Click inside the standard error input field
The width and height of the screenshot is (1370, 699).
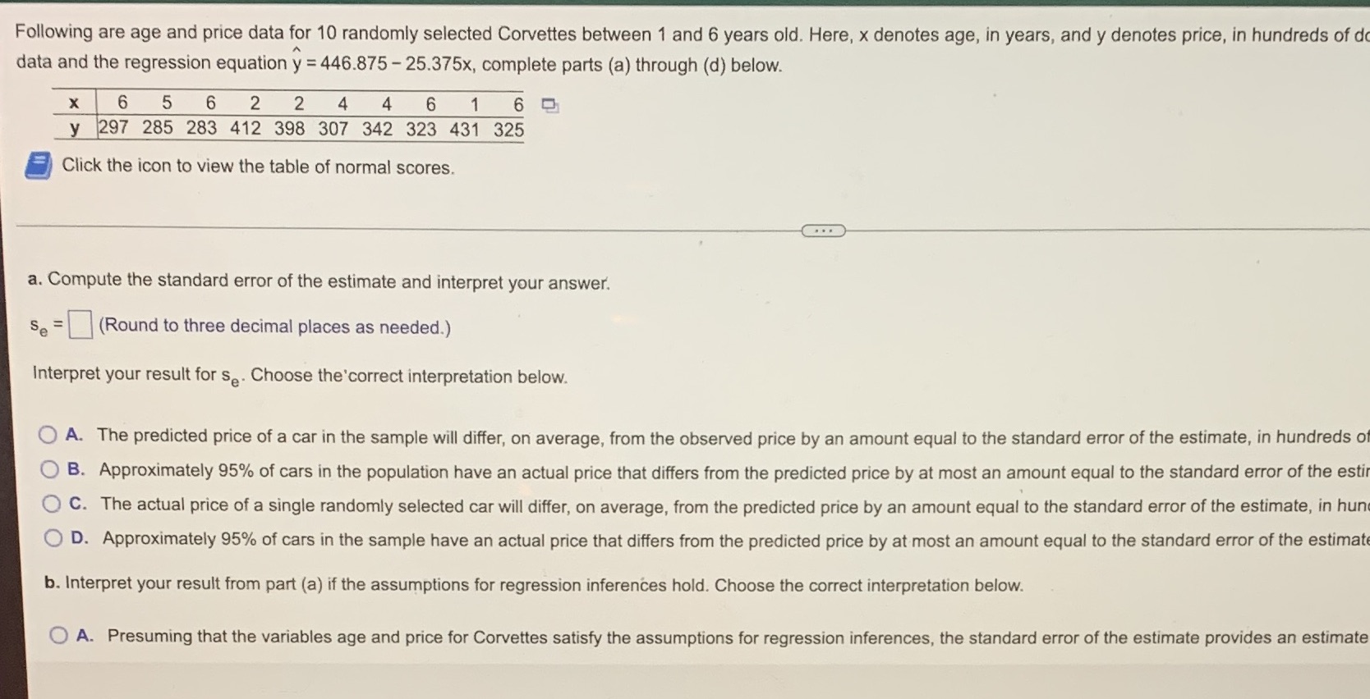tap(79, 323)
